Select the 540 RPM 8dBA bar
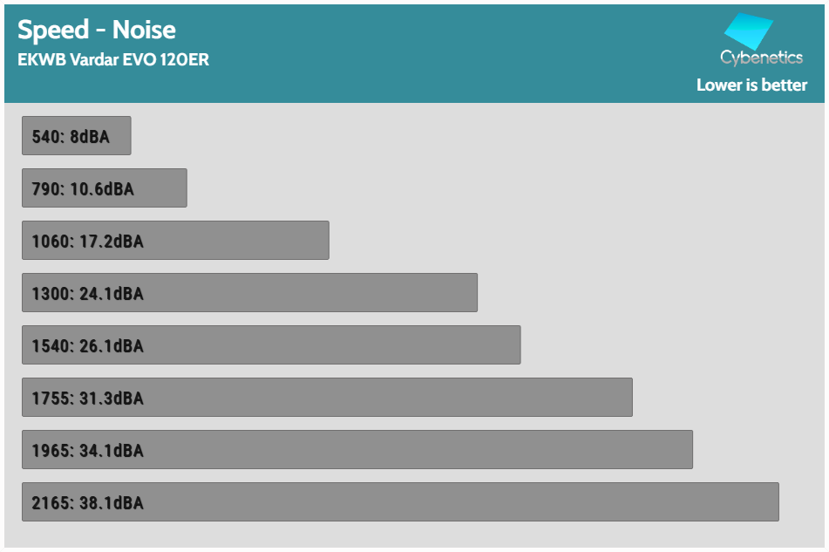The image size is (829, 552). [76, 136]
